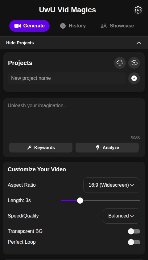This screenshot has height=260, width=148.
Task: Open the Speed/Quality Balanced dropdown
Action: (121, 216)
